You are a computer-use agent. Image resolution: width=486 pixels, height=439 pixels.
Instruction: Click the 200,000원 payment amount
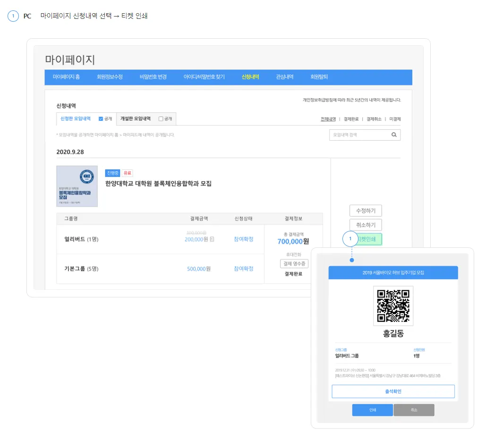click(x=196, y=239)
